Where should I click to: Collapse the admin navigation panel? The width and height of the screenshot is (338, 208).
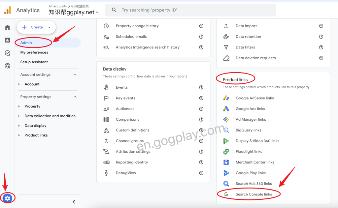click(x=74, y=202)
